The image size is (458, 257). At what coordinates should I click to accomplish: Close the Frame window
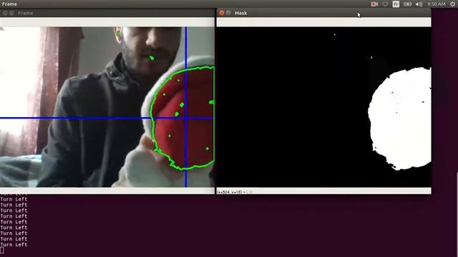pos(5,13)
